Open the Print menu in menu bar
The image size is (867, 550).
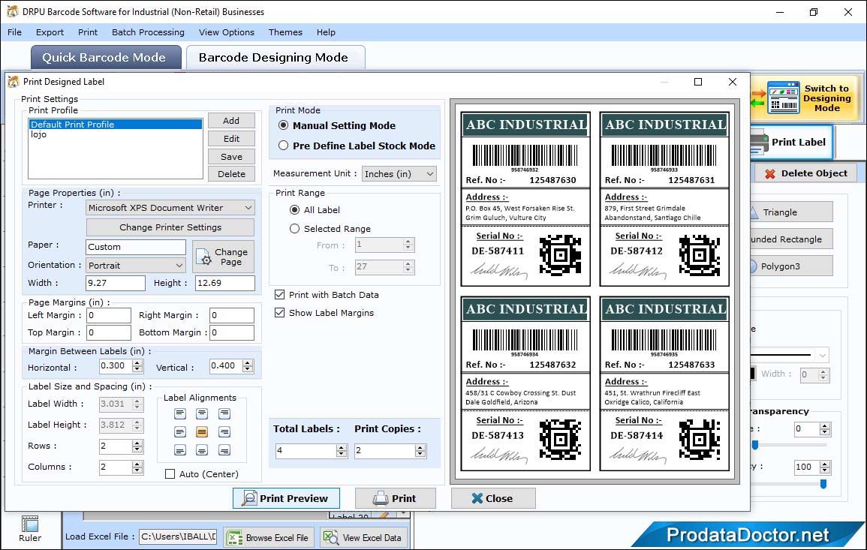click(87, 32)
